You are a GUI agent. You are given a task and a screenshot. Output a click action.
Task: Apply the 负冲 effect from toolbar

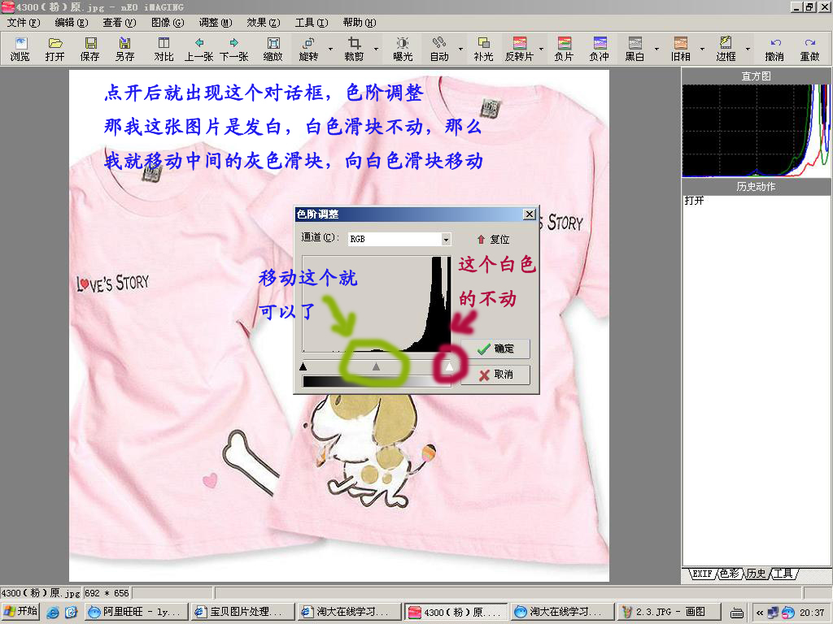tap(600, 49)
